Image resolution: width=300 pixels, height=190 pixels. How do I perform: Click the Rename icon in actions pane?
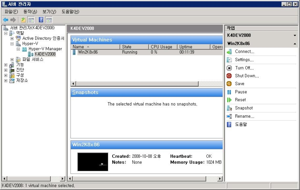click(229, 116)
